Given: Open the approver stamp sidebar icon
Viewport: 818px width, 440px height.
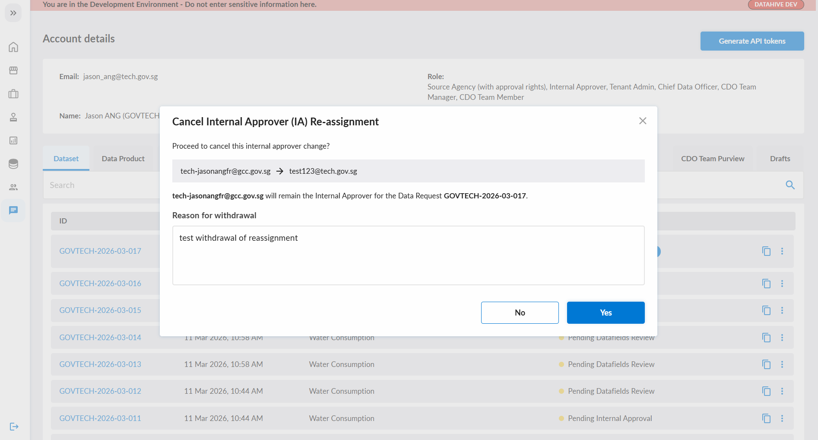Looking at the screenshot, I should tap(13, 117).
